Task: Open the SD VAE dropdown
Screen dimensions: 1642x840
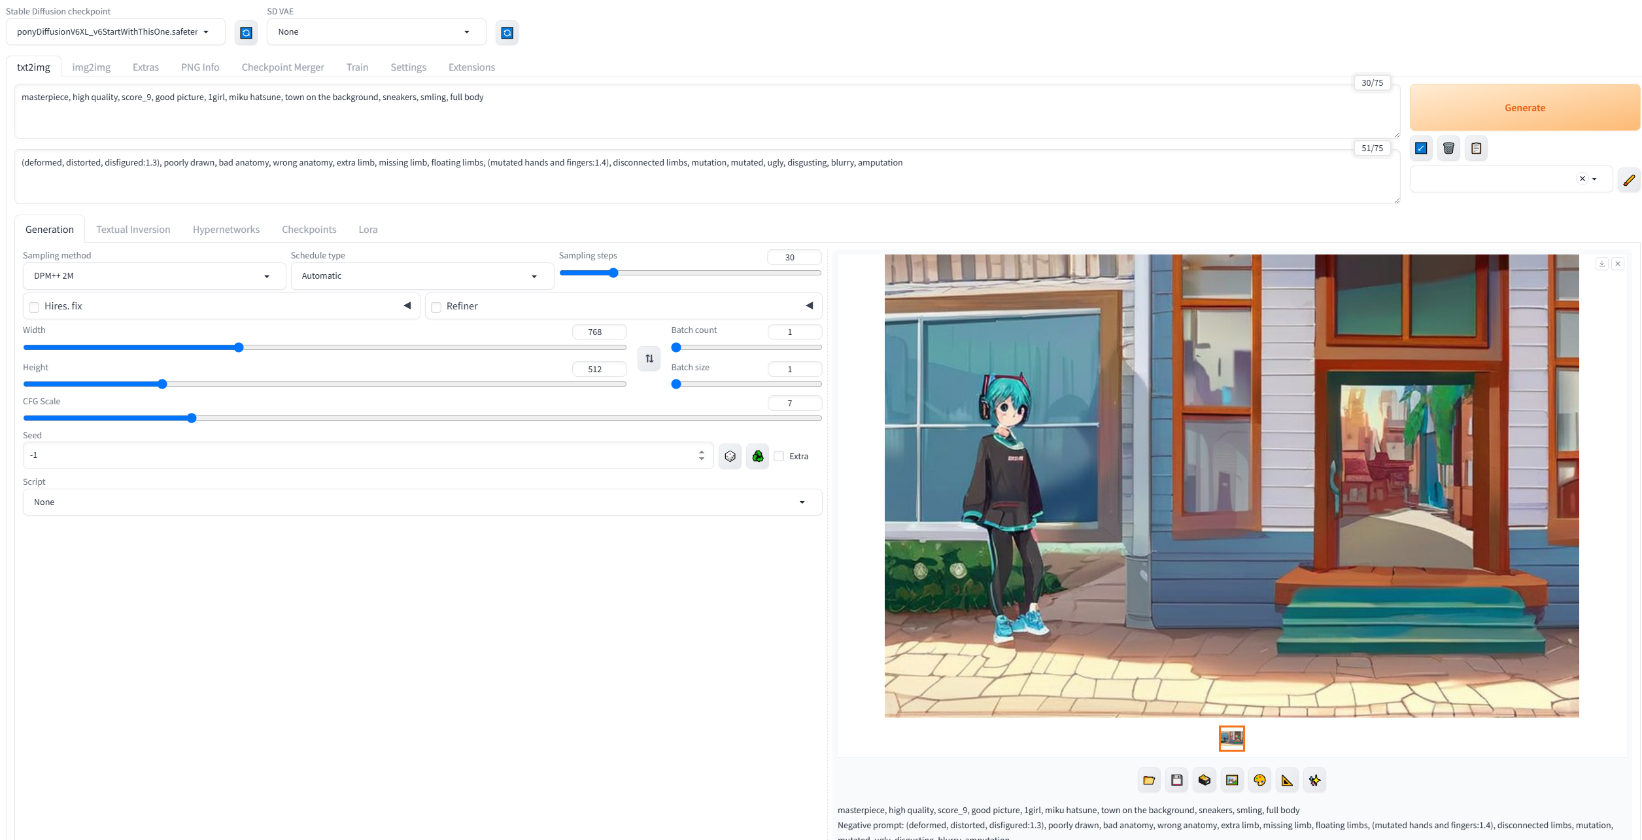Action: [x=376, y=32]
